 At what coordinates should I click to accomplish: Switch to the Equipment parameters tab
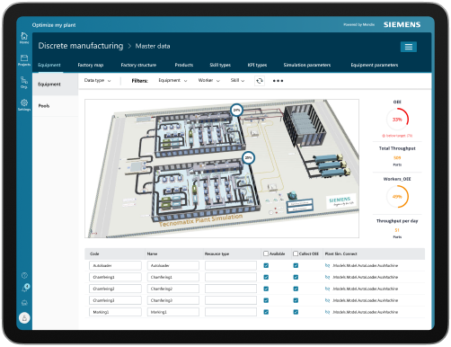coord(375,65)
